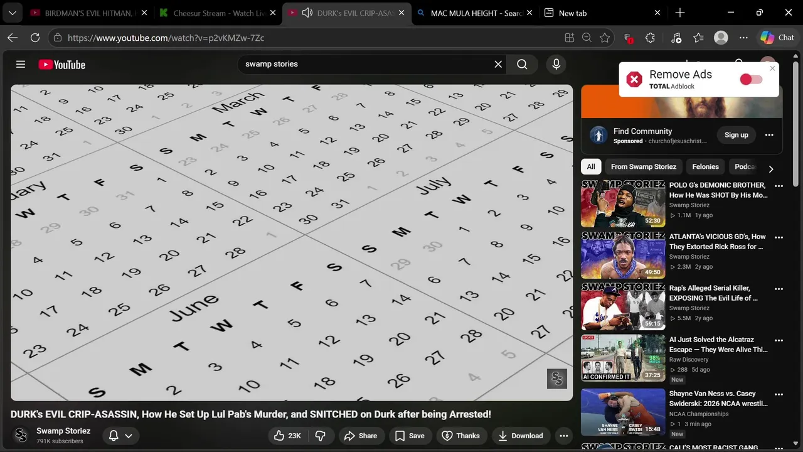803x452 pixels.
Task: Expand more filter chips with right arrow
Action: [771, 169]
